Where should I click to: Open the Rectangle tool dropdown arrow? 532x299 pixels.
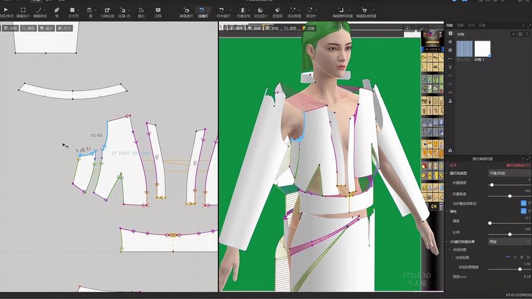pyautogui.click(x=78, y=11)
